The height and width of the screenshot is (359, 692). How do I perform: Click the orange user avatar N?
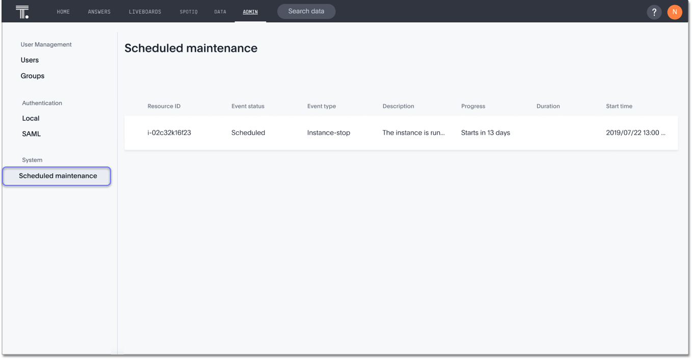(675, 12)
